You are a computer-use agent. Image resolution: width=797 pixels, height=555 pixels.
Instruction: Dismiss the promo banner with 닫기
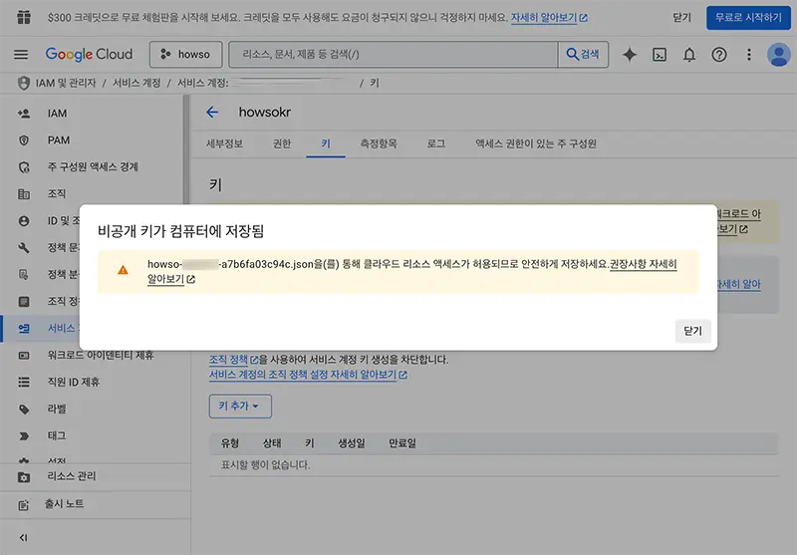click(x=681, y=18)
